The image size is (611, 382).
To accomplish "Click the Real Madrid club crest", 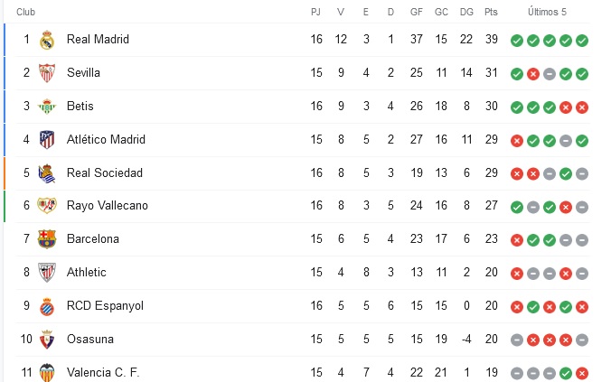I will coord(47,40).
